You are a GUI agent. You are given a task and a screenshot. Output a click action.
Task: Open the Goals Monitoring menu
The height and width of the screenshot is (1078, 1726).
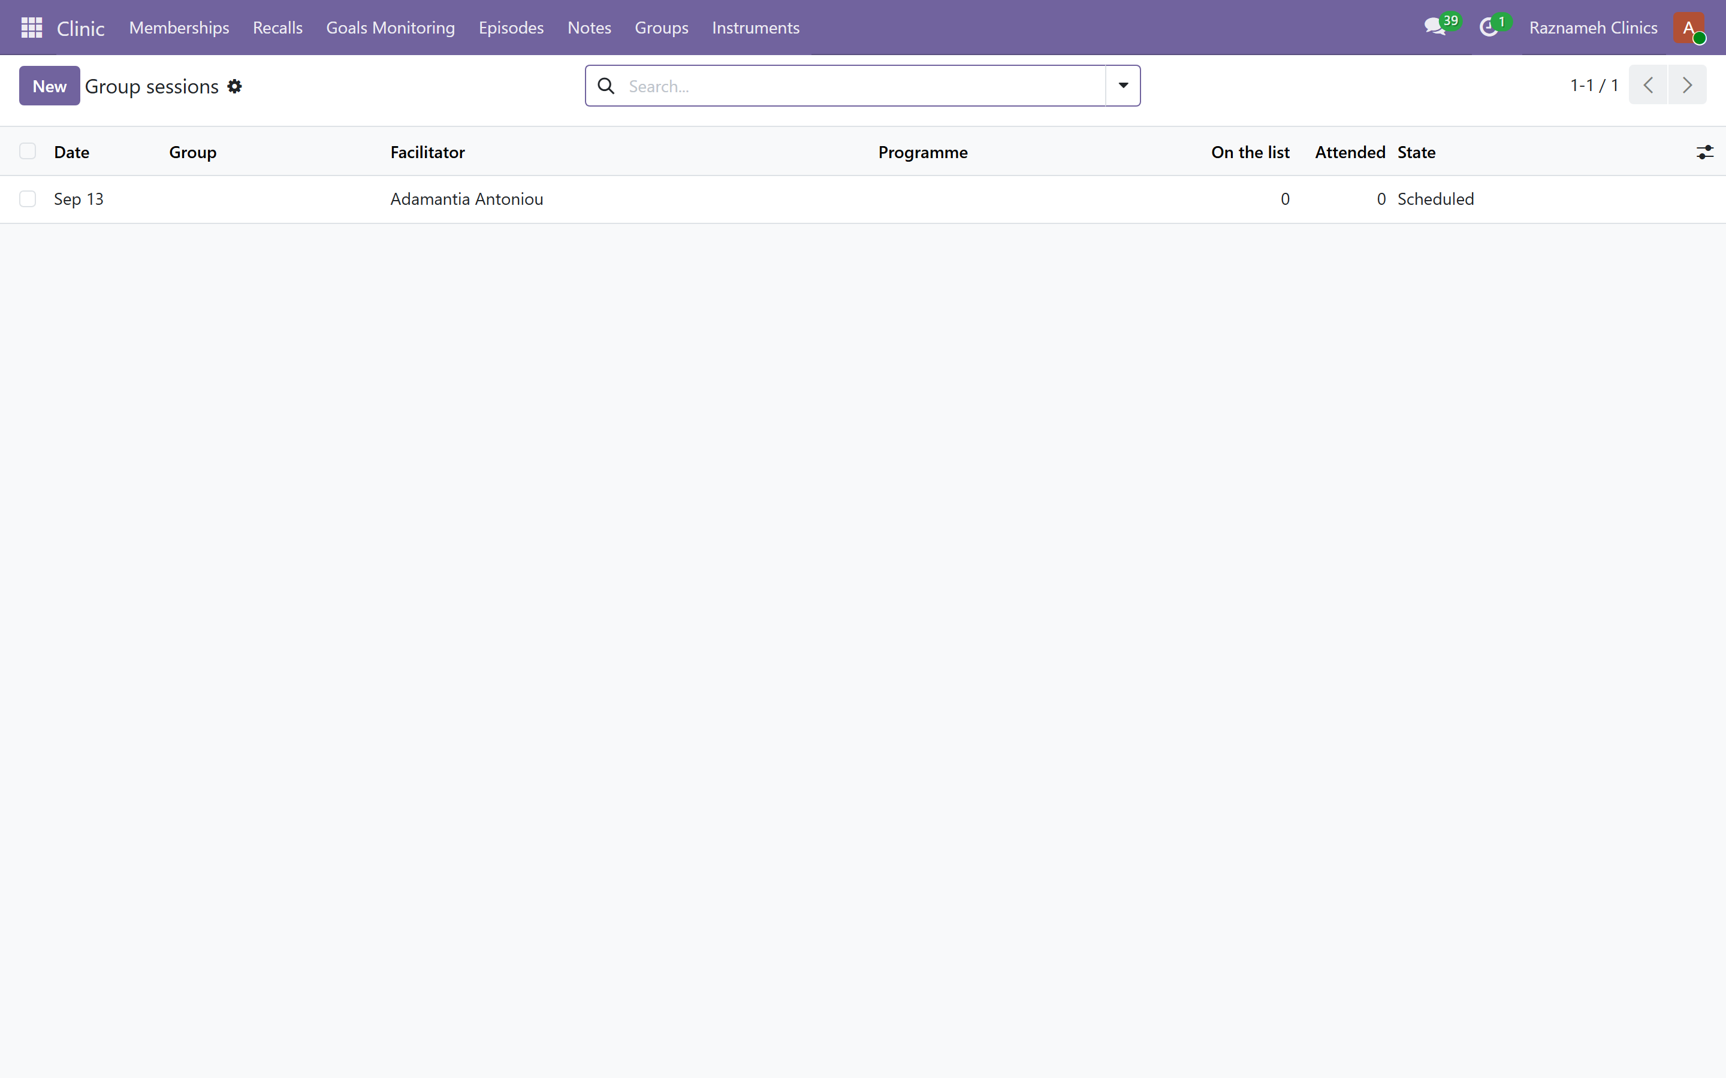pos(390,28)
